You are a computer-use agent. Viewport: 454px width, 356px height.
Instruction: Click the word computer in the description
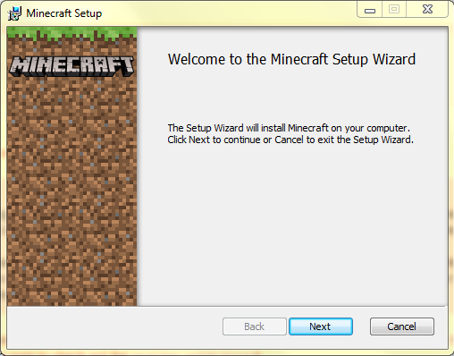coord(388,129)
